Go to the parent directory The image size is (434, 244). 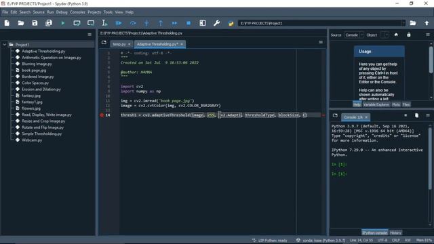(x=427, y=23)
